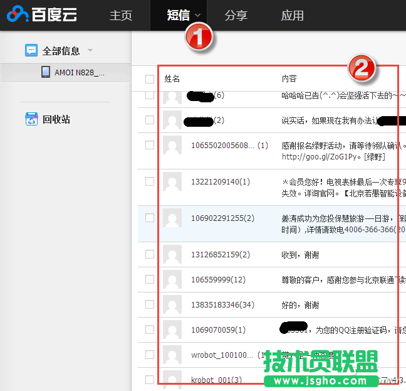
Task: Expand the 全部信息 dropdown arrow
Action: point(90,50)
